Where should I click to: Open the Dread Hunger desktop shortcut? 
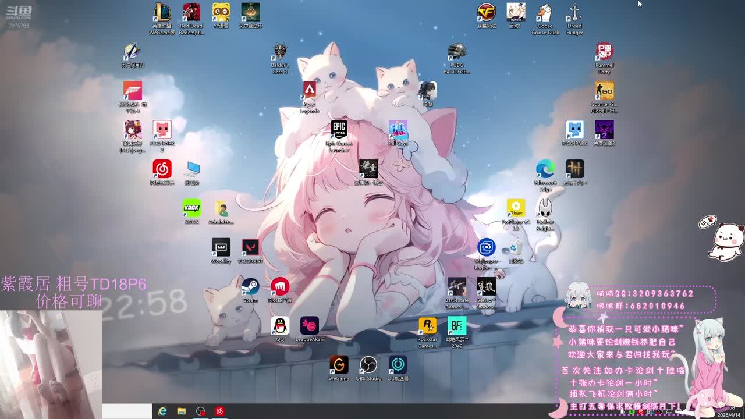[575, 19]
